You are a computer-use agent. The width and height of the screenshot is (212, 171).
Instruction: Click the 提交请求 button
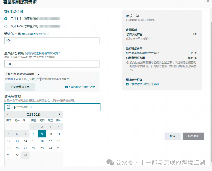click(193, 136)
